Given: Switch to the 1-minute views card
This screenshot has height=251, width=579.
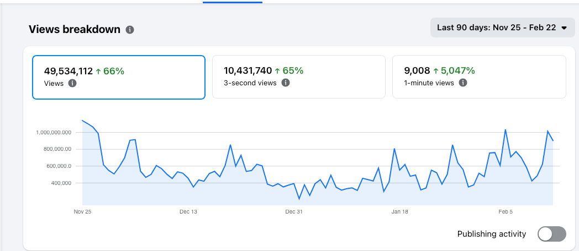Looking at the screenshot, I should [x=478, y=77].
